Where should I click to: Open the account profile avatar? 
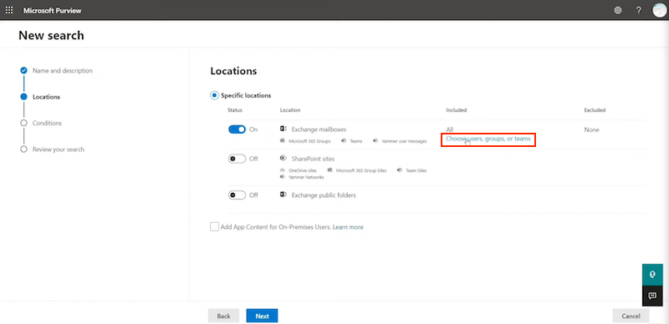click(659, 10)
